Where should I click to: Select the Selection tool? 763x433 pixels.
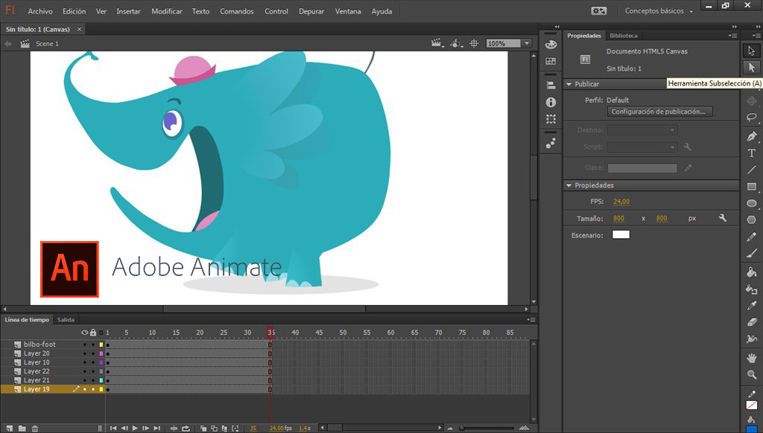[x=752, y=51]
